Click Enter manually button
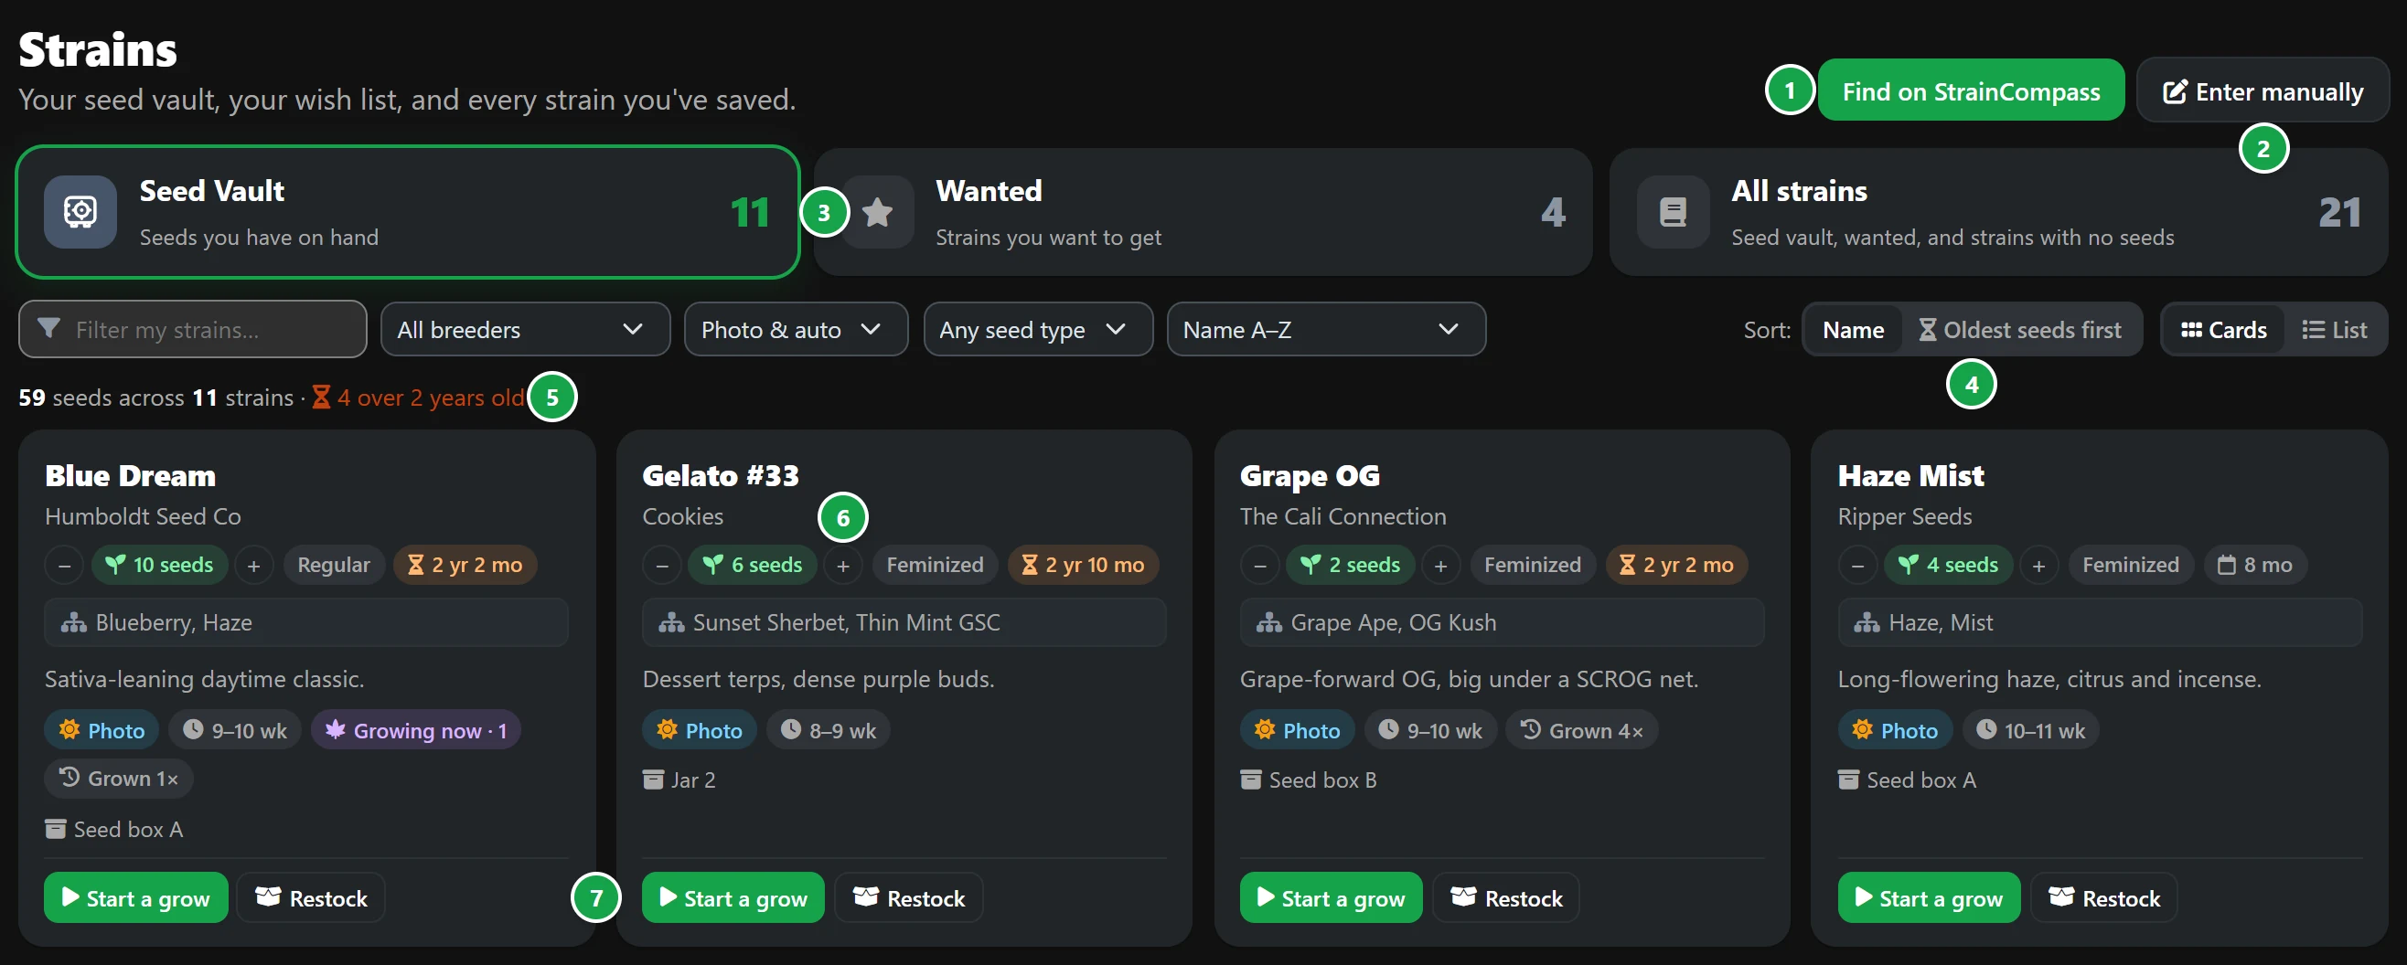The height and width of the screenshot is (965, 2407). pos(2263,90)
